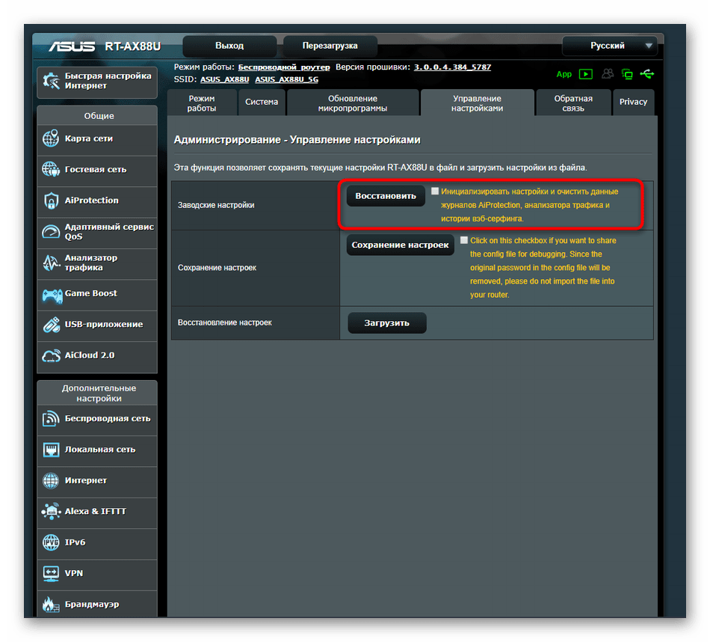Viewport: 710px width, 642px height.
Task: Click the green video play status icon
Action: [585, 74]
